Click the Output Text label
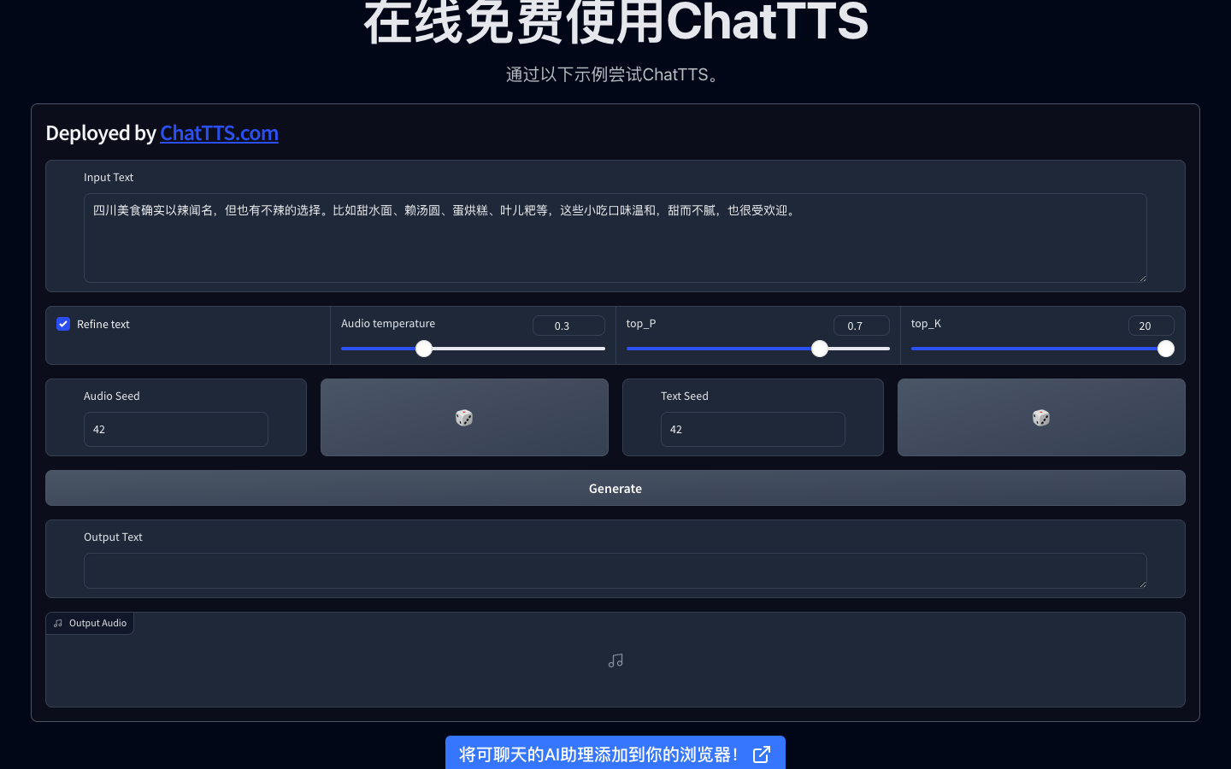The height and width of the screenshot is (769, 1231). 113,537
